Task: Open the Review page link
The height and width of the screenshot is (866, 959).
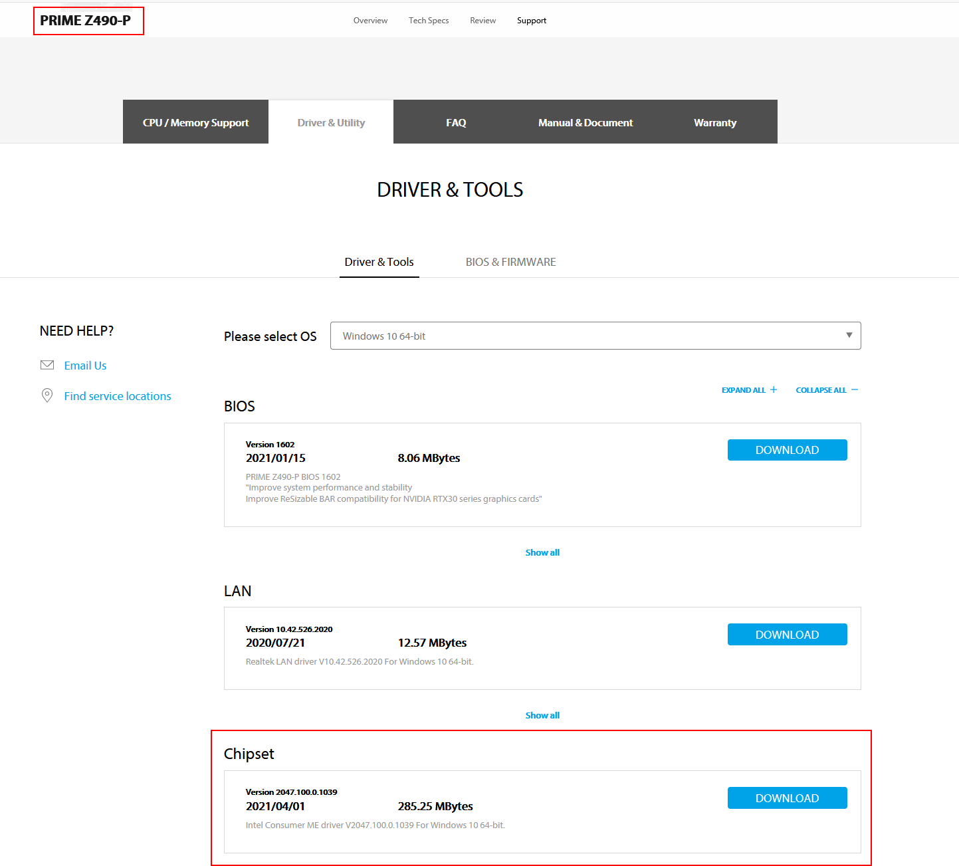Action: click(x=482, y=21)
